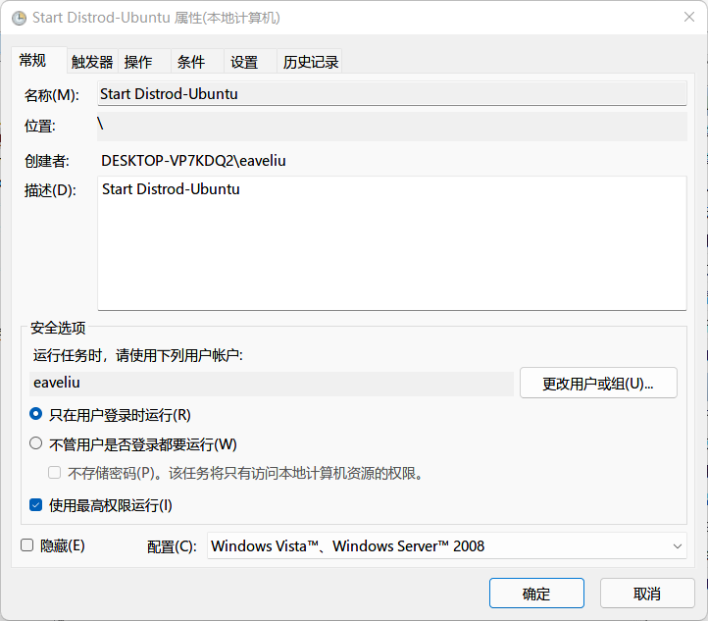This screenshot has width=708, height=621.
Task: Open the 历史记录 tab
Action: 311,62
